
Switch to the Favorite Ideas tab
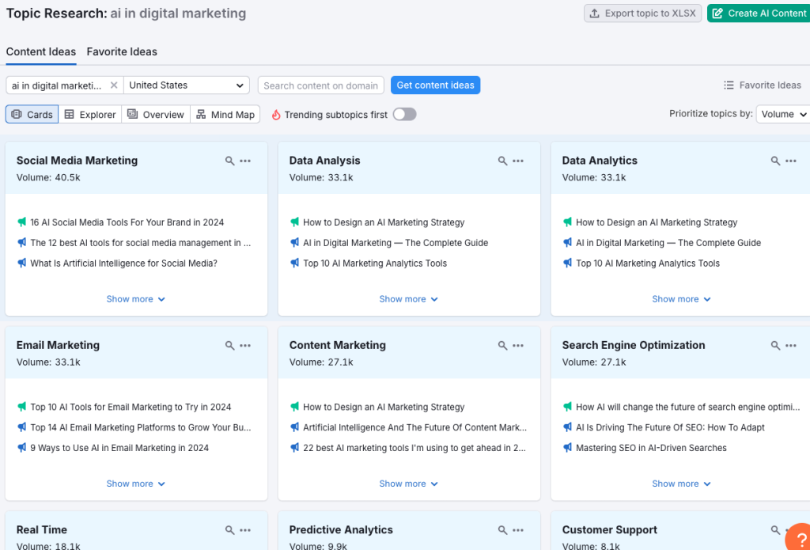(x=122, y=51)
